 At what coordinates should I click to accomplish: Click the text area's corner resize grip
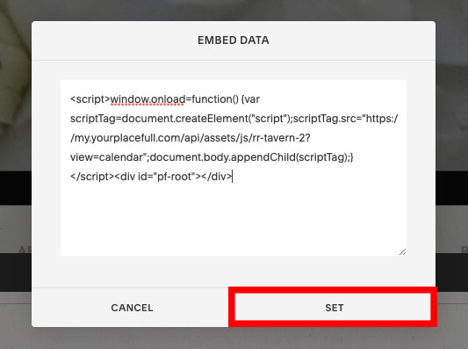coord(402,251)
